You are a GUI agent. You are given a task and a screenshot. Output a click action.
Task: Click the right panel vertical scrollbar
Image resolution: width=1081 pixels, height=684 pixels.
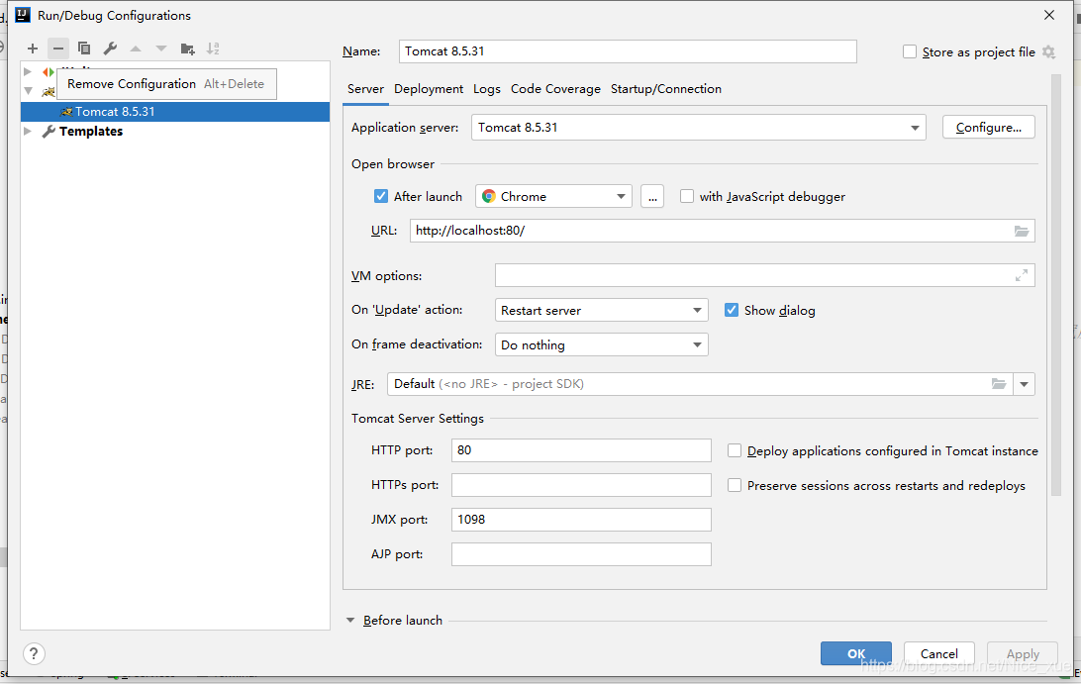coord(1055,285)
